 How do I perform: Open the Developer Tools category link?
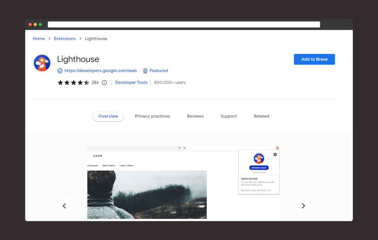coord(131,82)
